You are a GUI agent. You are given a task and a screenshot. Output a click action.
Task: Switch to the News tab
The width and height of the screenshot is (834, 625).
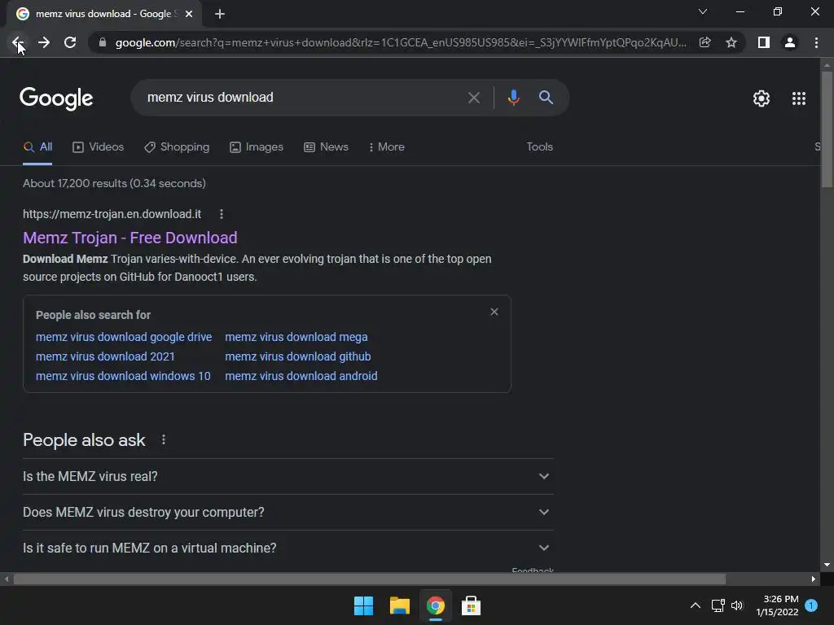326,147
